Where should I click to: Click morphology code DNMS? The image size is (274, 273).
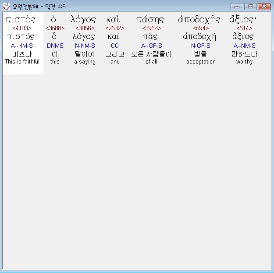pyautogui.click(x=55, y=46)
